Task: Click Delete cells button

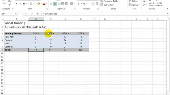Action: click(x=133, y=1)
